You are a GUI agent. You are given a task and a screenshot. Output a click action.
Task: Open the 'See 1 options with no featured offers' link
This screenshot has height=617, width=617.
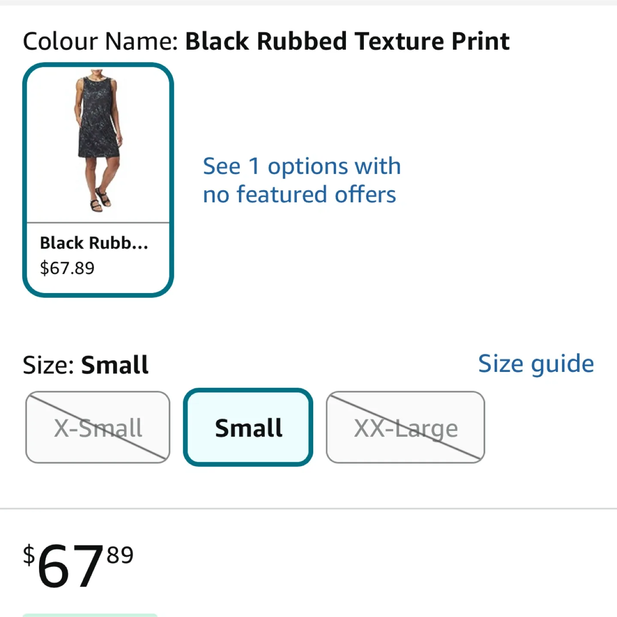coord(301,179)
